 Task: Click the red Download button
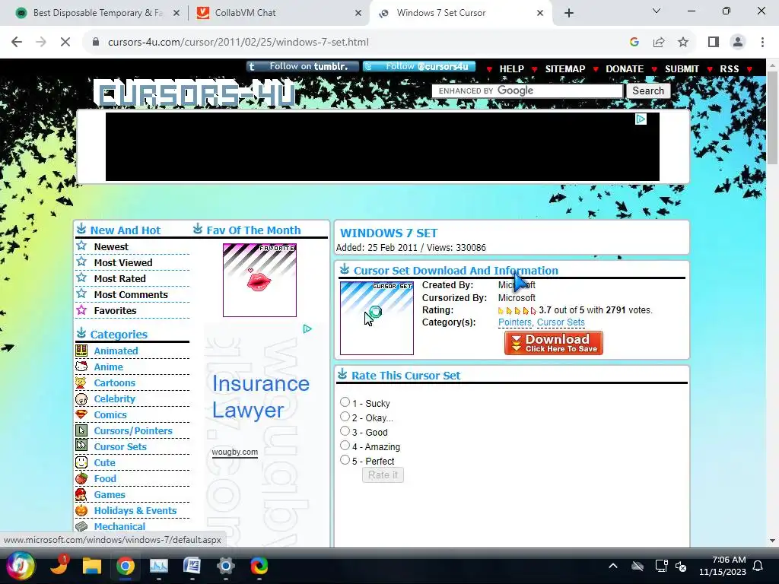click(x=554, y=343)
